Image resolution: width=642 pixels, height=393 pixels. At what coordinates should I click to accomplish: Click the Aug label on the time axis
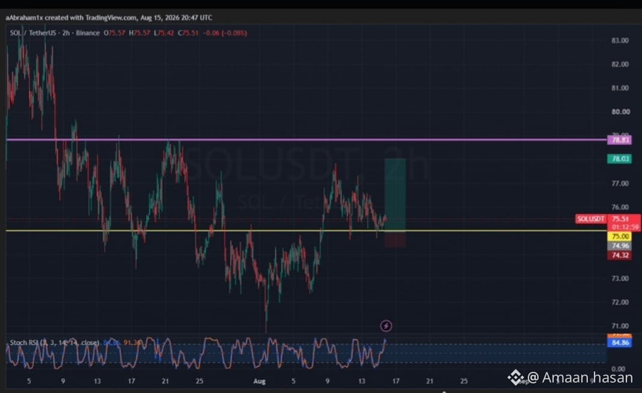click(x=259, y=381)
